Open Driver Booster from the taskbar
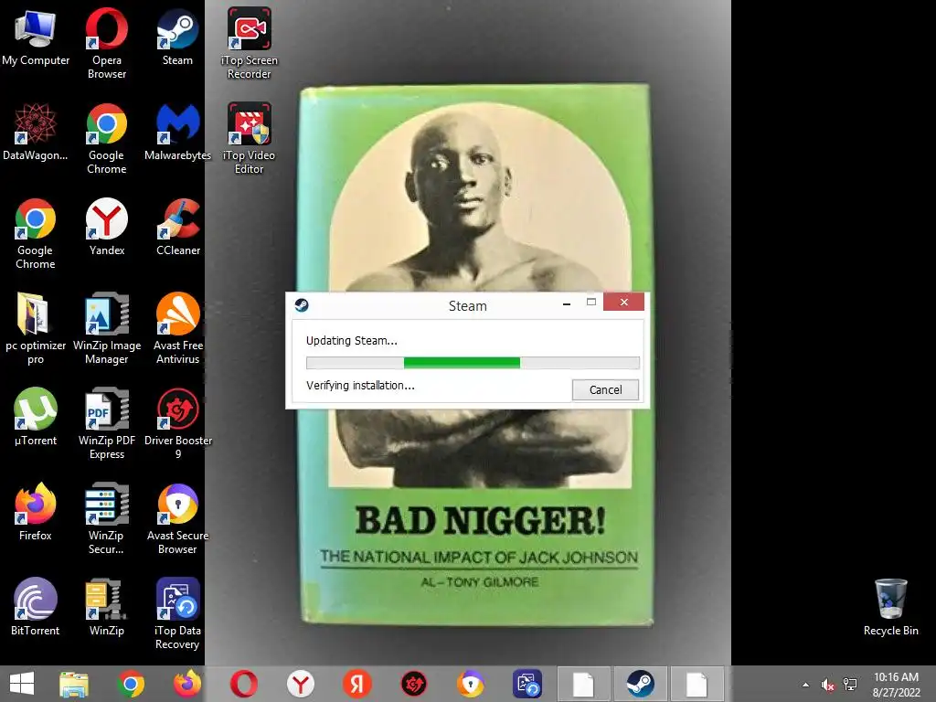Screen dimensions: 936x702 click(414, 684)
